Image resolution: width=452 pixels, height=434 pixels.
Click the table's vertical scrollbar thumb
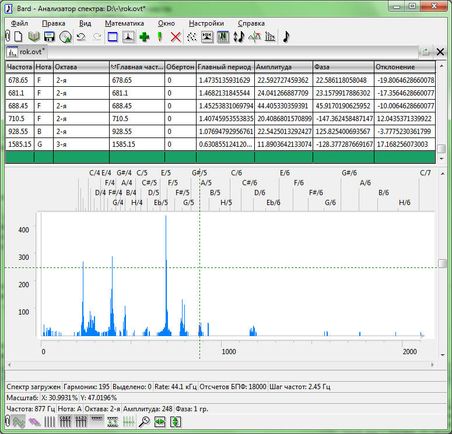click(x=442, y=148)
